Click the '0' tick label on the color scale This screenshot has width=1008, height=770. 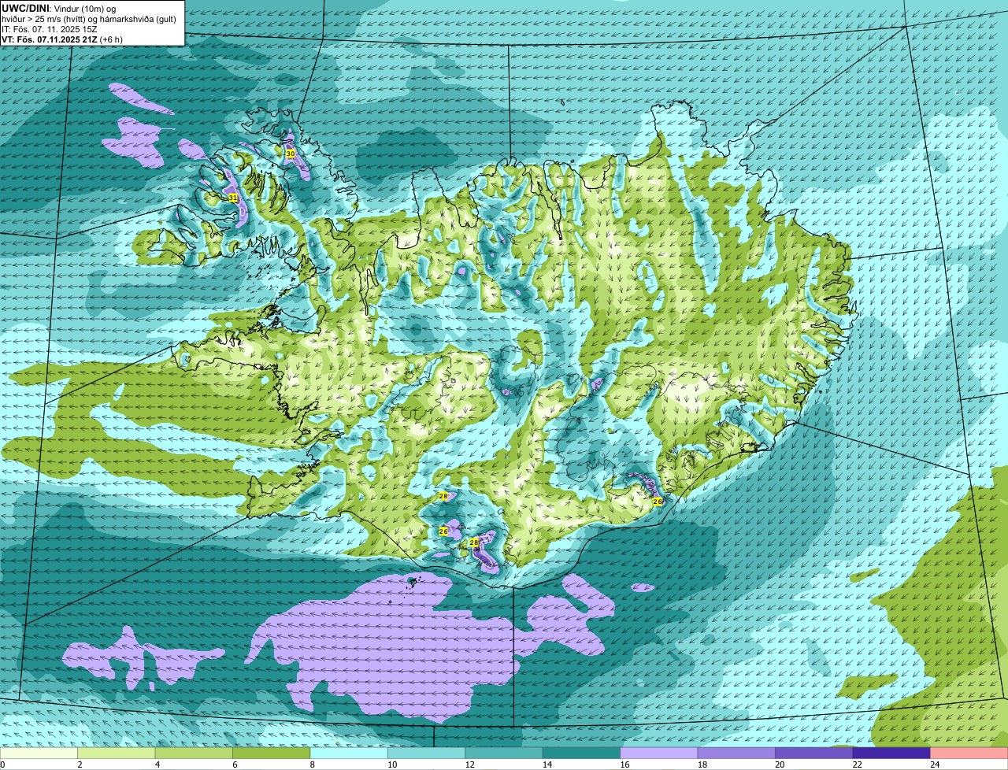tap(2, 764)
